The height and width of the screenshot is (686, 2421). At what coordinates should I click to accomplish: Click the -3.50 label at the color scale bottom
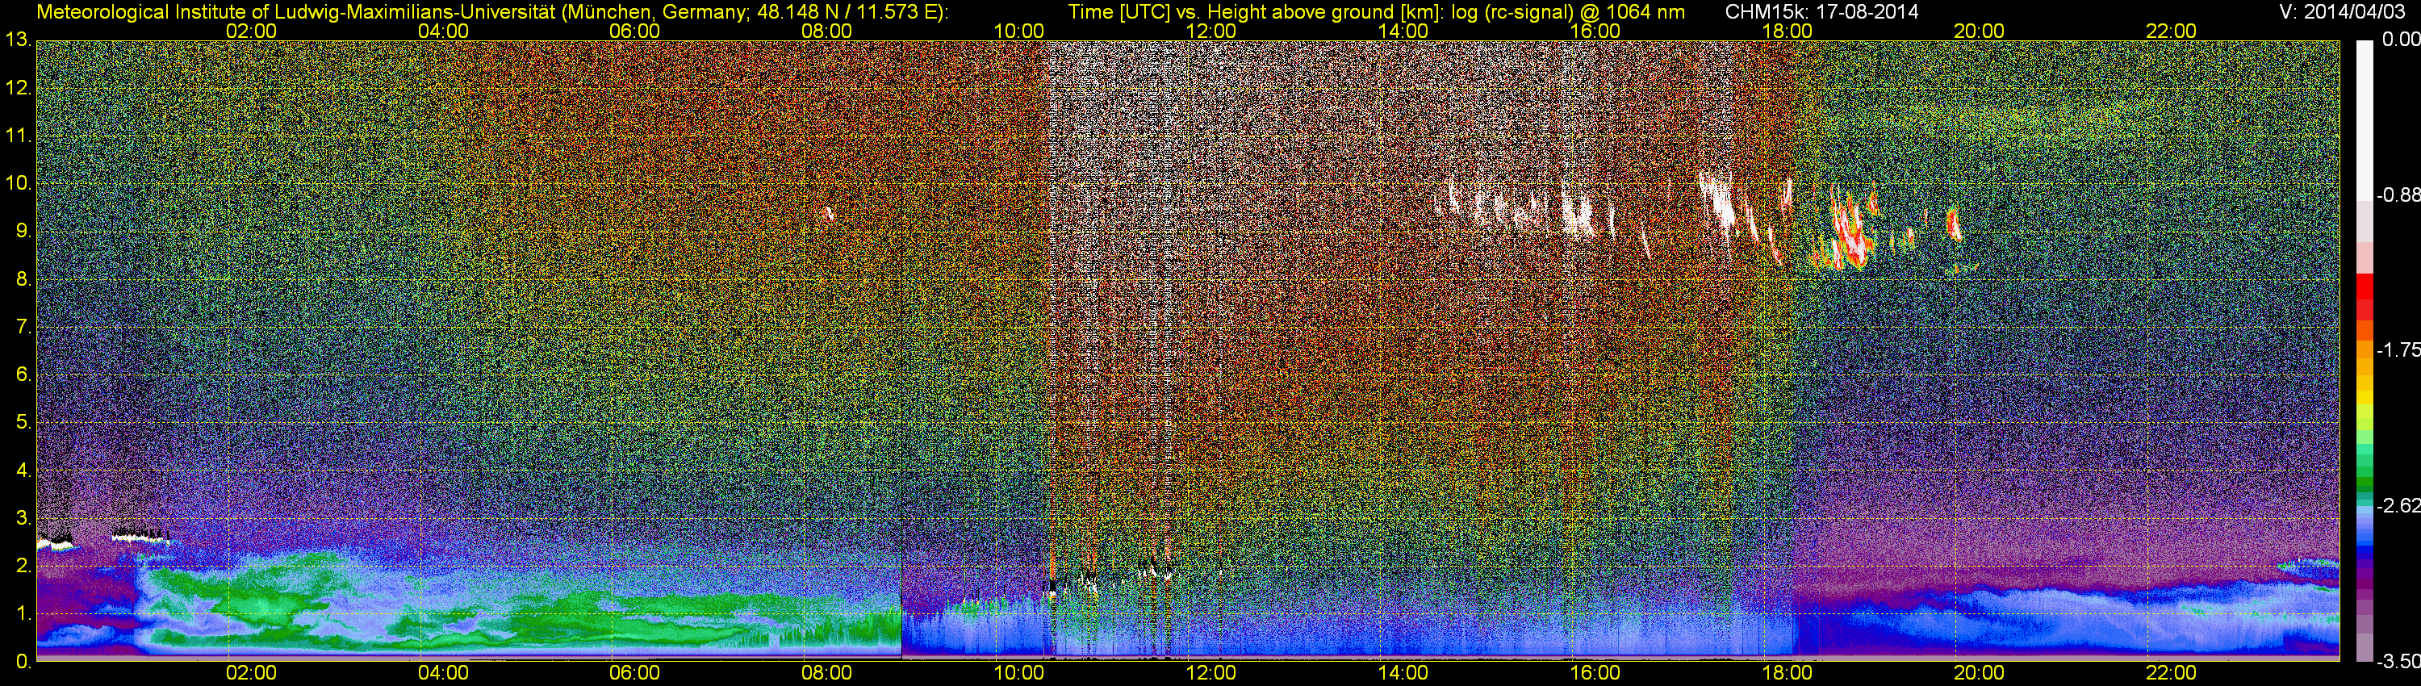tap(2398, 662)
